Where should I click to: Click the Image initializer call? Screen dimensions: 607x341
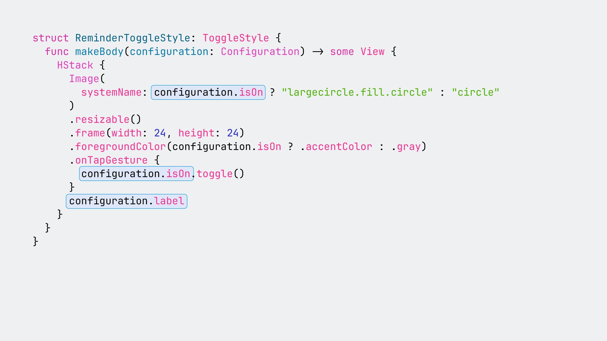[84, 79]
